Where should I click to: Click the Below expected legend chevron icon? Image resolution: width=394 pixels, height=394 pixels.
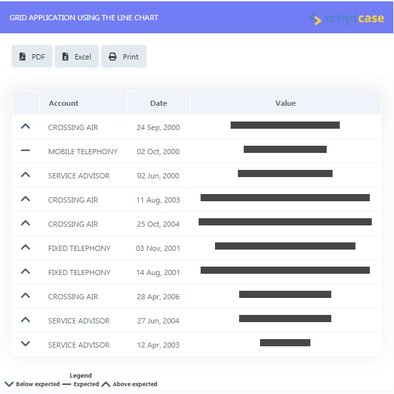pos(9,384)
